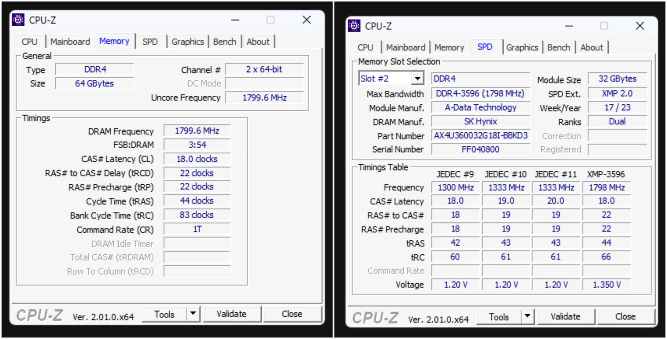
Task: Click the Uncore Frequency 1799.6 MHz value
Action: [264, 97]
